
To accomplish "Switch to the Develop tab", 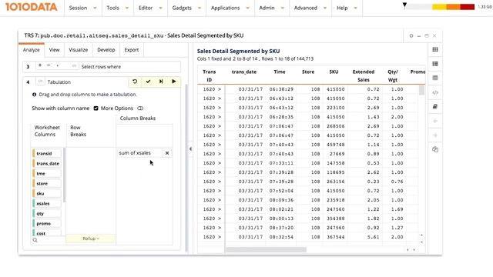I will [x=106, y=50].
